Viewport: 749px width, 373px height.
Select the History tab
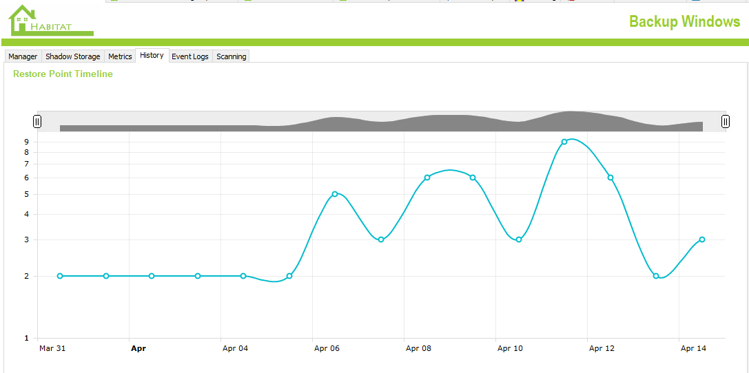[152, 56]
